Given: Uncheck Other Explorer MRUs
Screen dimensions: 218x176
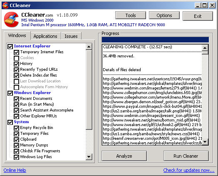Looking at the screenshot, I should [16, 117].
